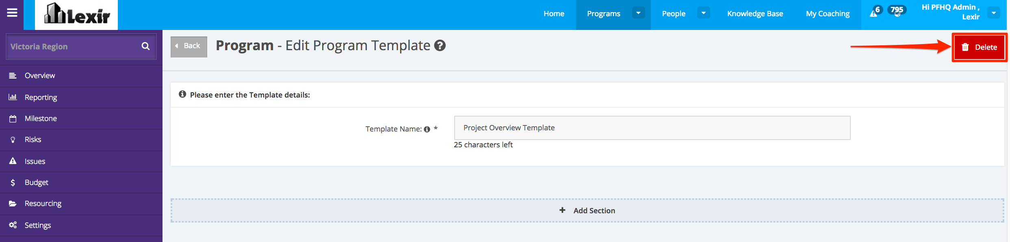
Task: Open the help question mark icon
Action: pos(440,46)
